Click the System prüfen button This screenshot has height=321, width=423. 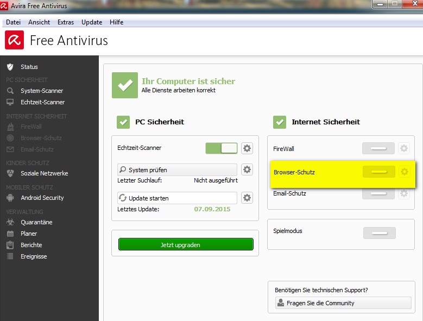point(177,169)
